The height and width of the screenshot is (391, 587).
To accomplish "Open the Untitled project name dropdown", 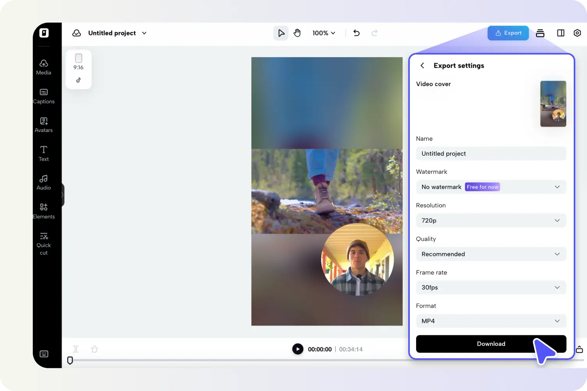I will (x=117, y=33).
